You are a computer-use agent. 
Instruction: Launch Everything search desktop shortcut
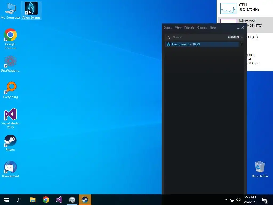point(10,90)
